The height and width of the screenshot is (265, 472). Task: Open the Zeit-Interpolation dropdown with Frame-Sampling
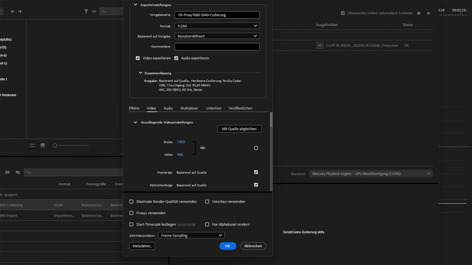coord(191,235)
